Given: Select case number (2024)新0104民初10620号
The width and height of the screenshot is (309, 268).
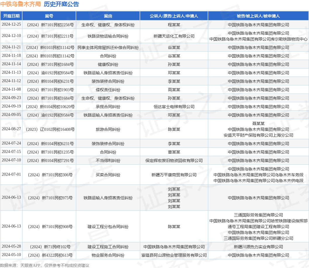Looking at the screenshot, I should coord(50,107).
